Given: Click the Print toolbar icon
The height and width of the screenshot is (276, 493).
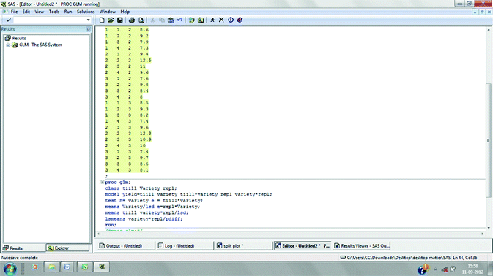Looking at the screenshot, I should [x=132, y=20].
